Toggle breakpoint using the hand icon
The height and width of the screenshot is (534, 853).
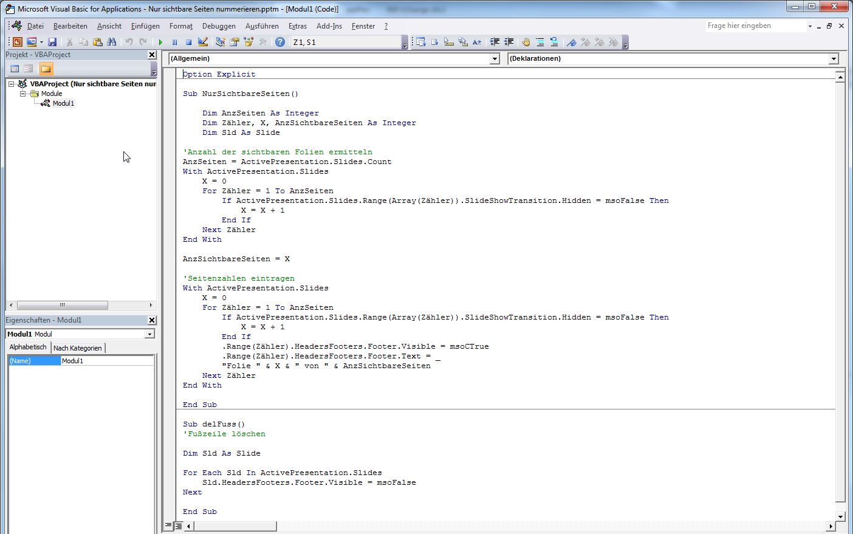tap(526, 42)
